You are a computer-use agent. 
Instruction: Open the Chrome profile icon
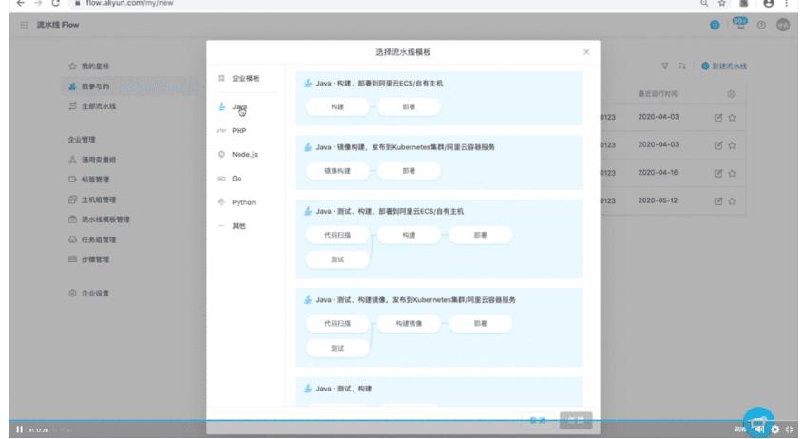click(768, 3)
